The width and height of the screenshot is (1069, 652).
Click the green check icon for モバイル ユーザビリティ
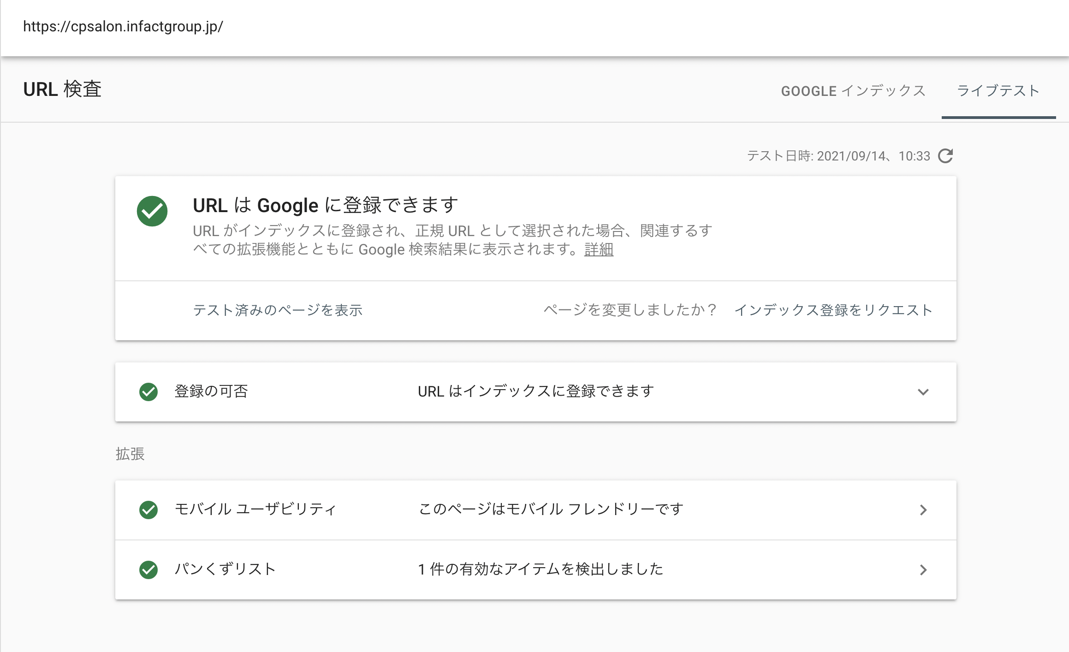click(x=148, y=510)
